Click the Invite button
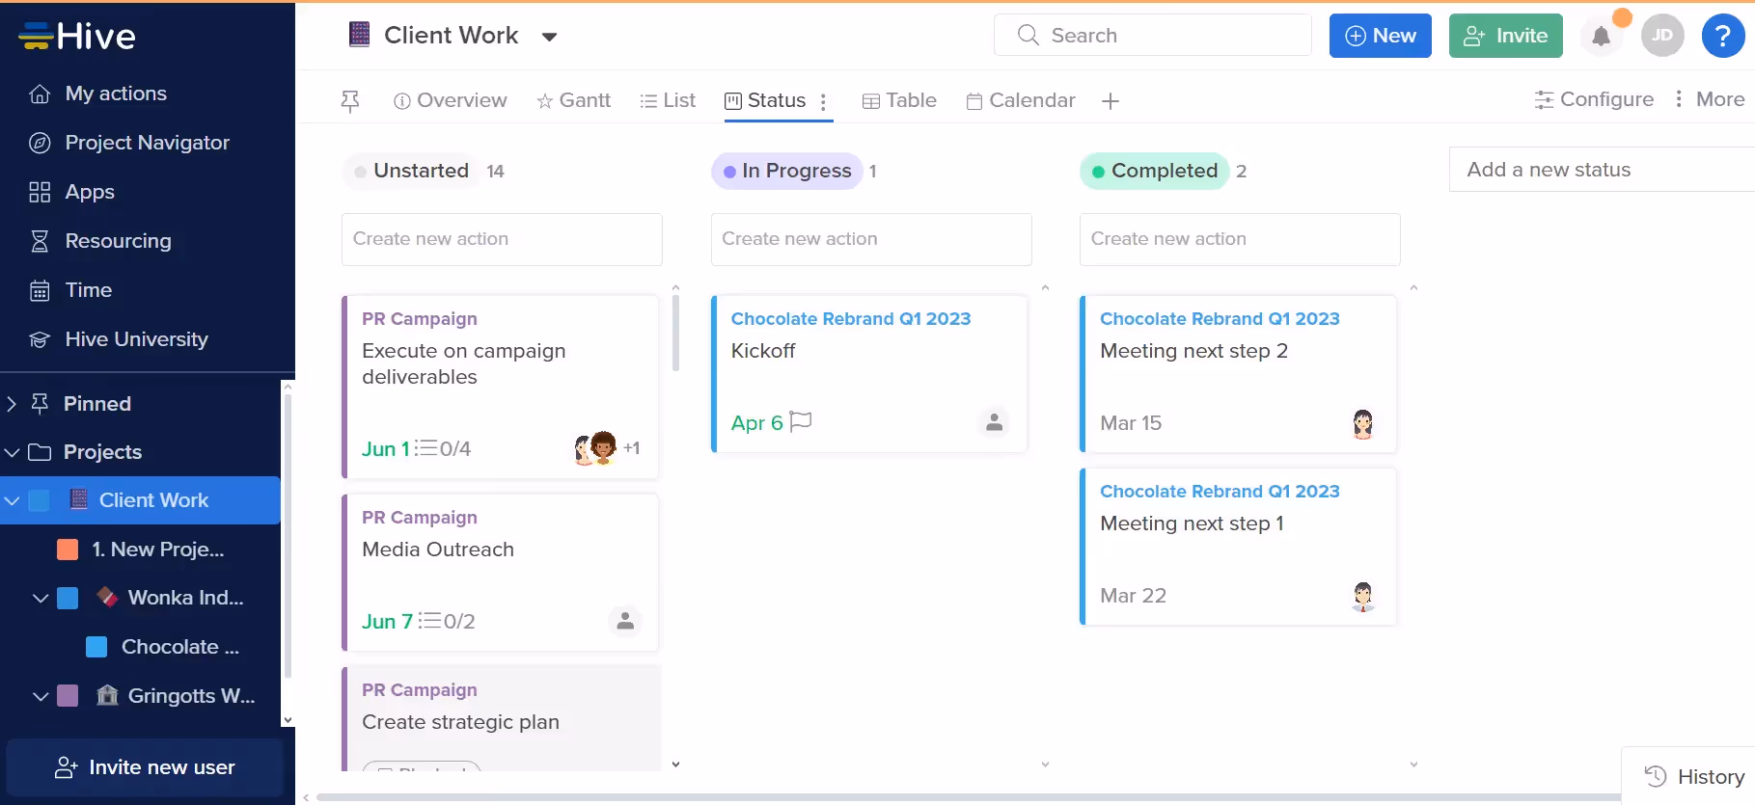The height and width of the screenshot is (805, 1755). pos(1506,36)
